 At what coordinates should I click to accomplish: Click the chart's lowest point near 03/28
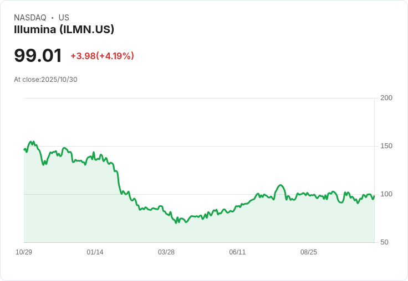[176, 222]
